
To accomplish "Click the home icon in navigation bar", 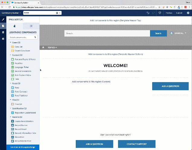I will (43, 47).
